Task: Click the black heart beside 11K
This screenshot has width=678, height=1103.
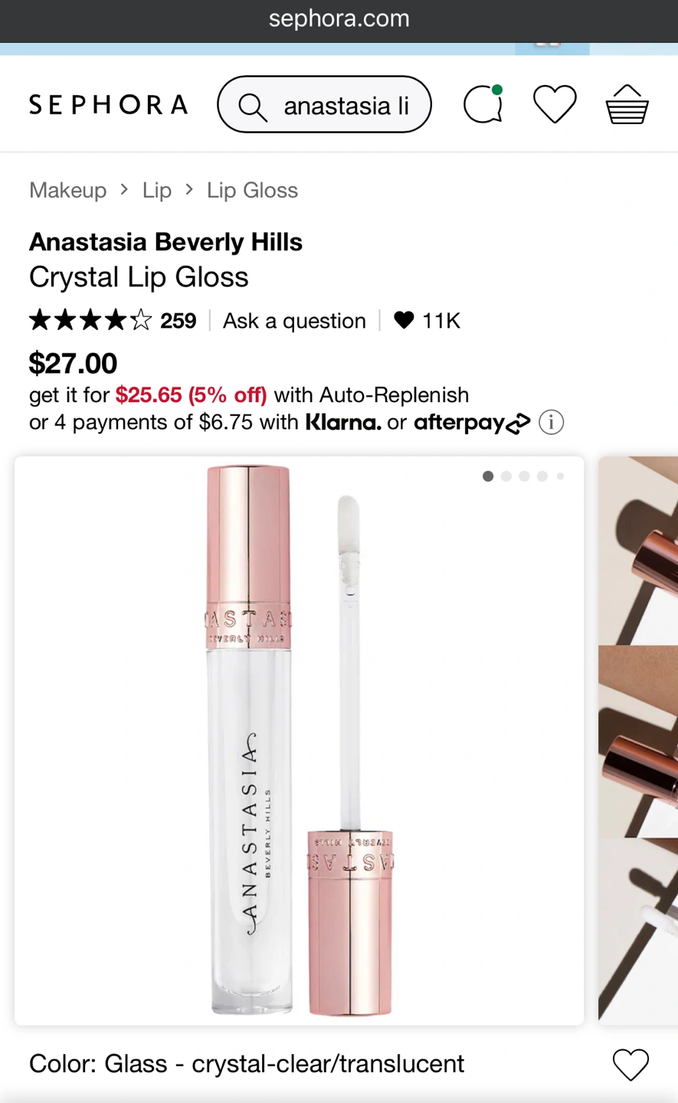Action: click(x=404, y=320)
